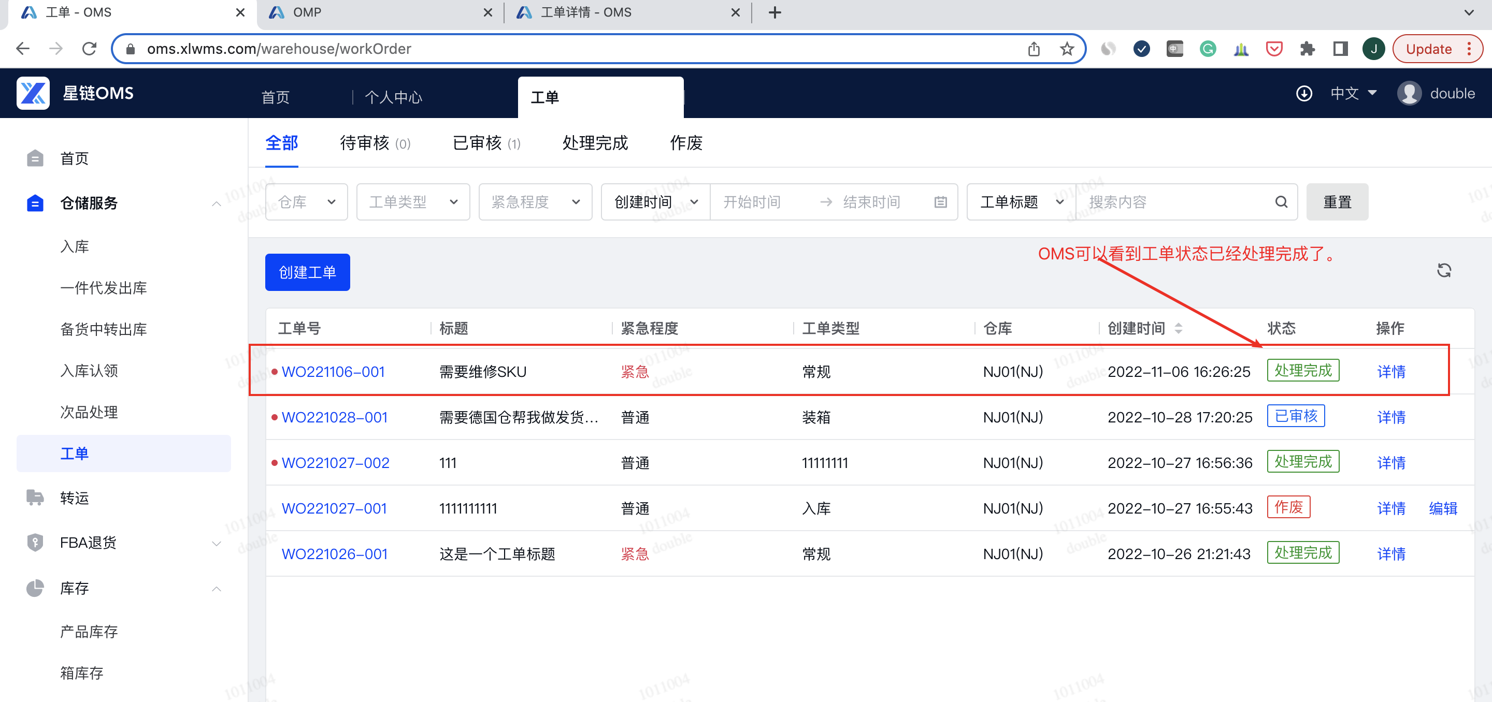The height and width of the screenshot is (702, 1492).
Task: Open 入库认领 in the sidebar
Action: pos(89,370)
